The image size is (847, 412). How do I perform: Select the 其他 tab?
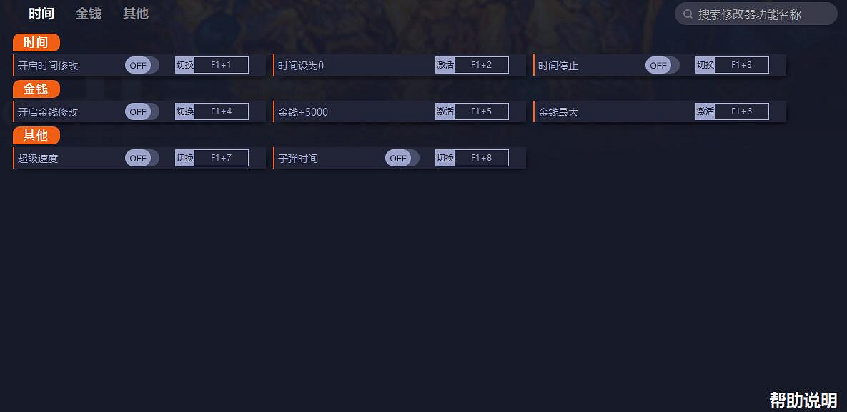[135, 14]
